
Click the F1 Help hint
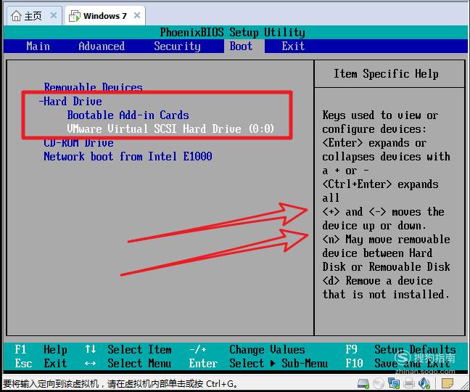coord(41,349)
